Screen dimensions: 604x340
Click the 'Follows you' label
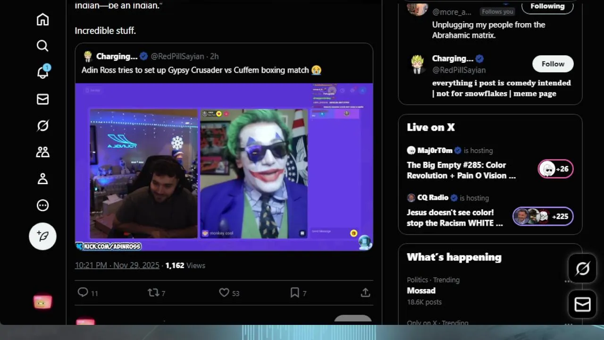(497, 11)
